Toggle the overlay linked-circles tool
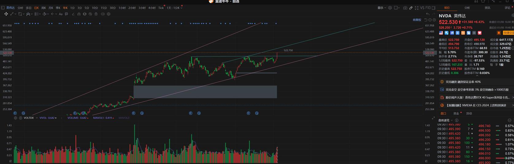This screenshot has height=164, width=514. 103,14
